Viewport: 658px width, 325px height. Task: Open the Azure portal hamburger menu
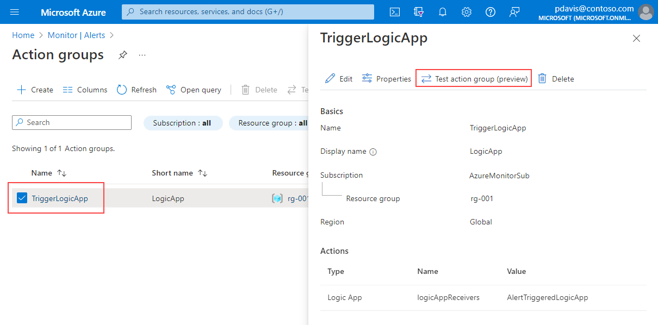pos(15,12)
